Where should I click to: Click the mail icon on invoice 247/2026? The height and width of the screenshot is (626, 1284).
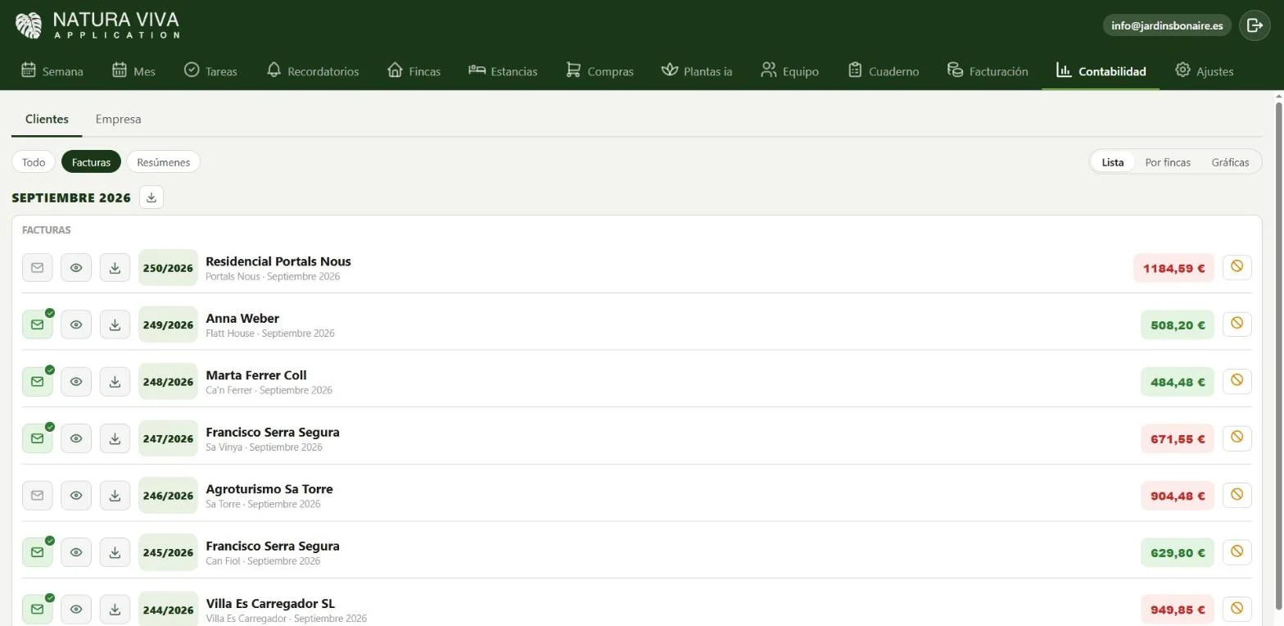38,438
